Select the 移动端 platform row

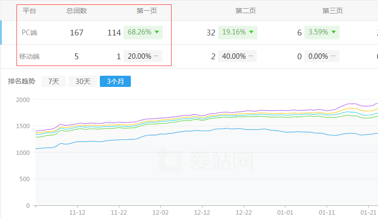tap(29, 56)
